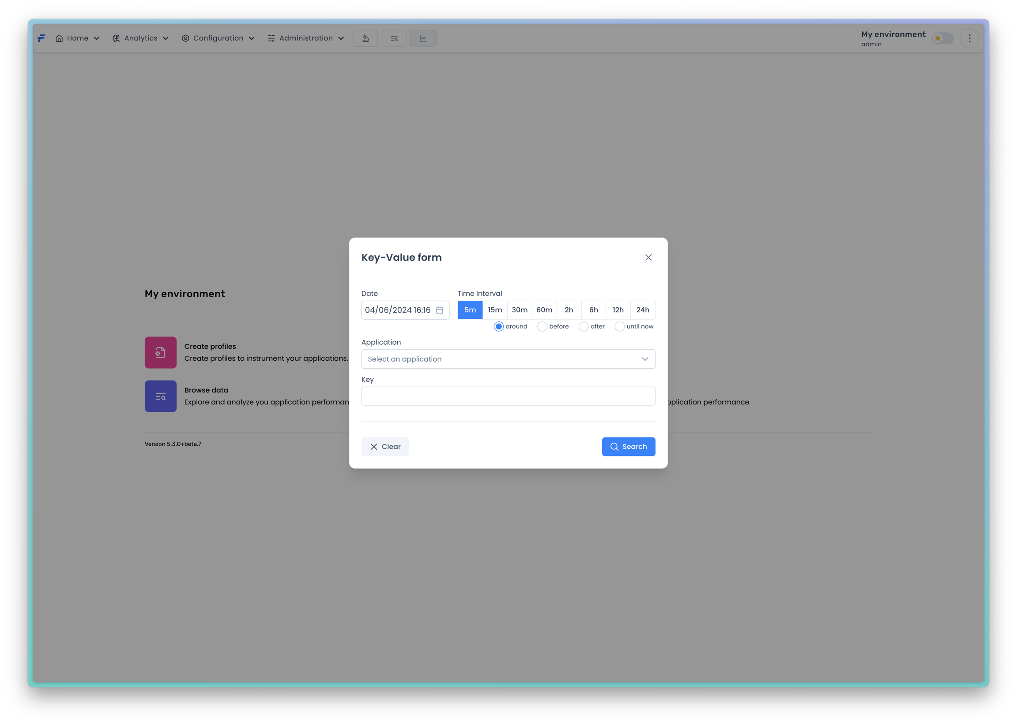Select the 30m time interval

(x=519, y=310)
